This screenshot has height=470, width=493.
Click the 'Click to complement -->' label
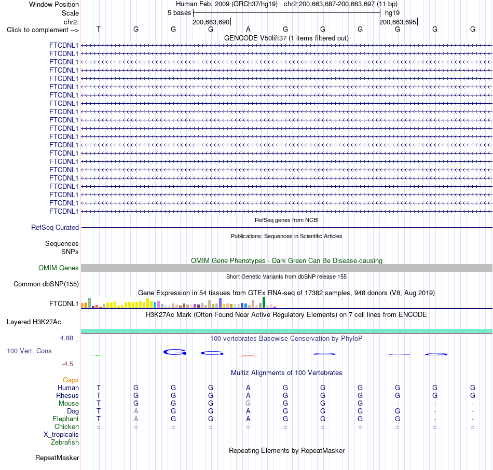pos(43,30)
